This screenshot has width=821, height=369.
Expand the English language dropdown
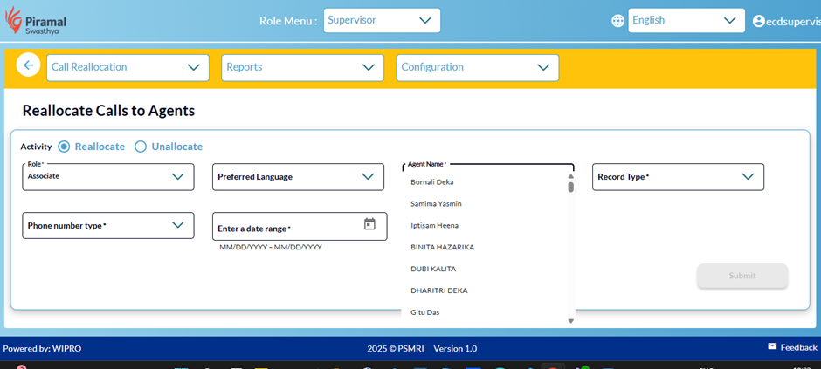(x=686, y=20)
